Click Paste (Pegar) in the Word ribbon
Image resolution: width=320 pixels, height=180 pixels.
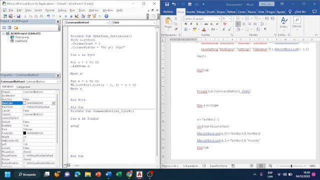coord(168,23)
